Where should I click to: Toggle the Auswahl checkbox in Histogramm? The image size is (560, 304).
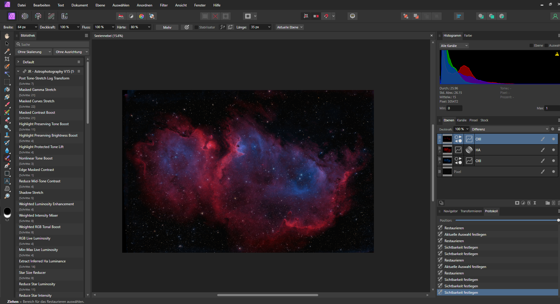point(546,45)
